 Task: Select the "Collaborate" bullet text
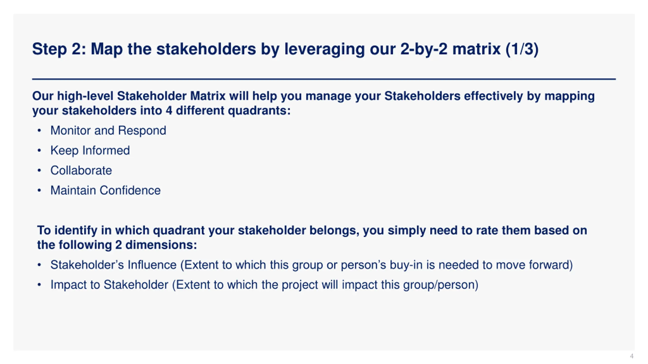(x=81, y=170)
